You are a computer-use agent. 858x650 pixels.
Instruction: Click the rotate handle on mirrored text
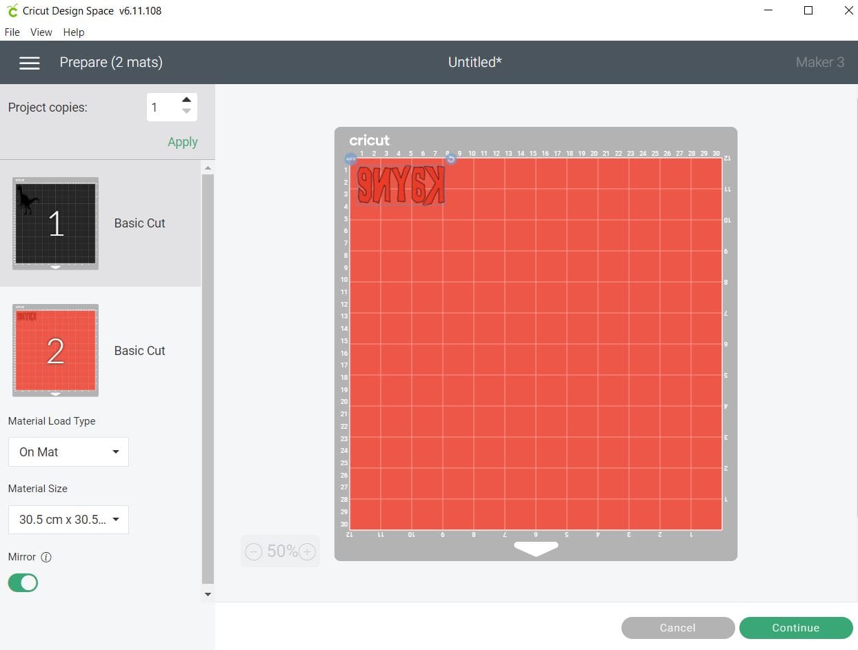coord(451,159)
